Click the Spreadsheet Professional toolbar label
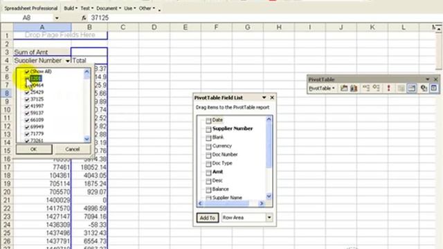Screen dimensions: 443x249 tap(30, 8)
